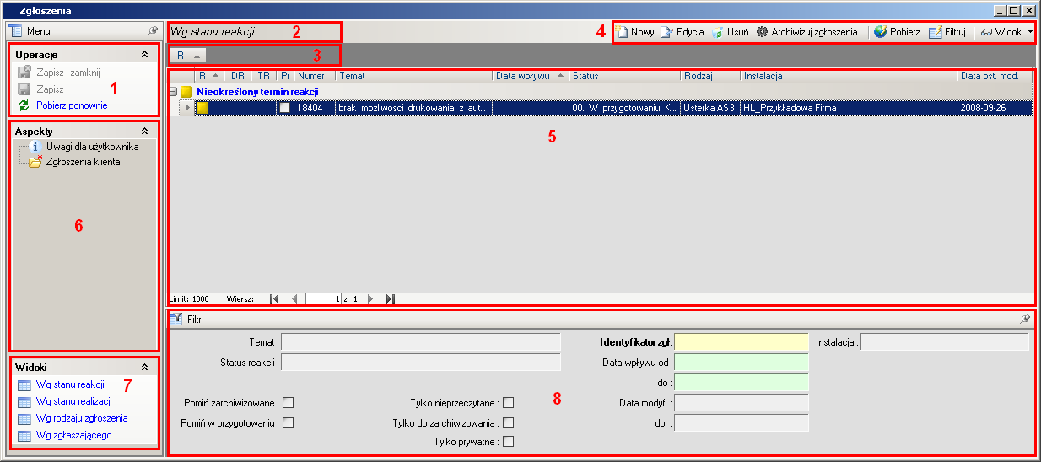Sort by the Temat column header

(414, 76)
